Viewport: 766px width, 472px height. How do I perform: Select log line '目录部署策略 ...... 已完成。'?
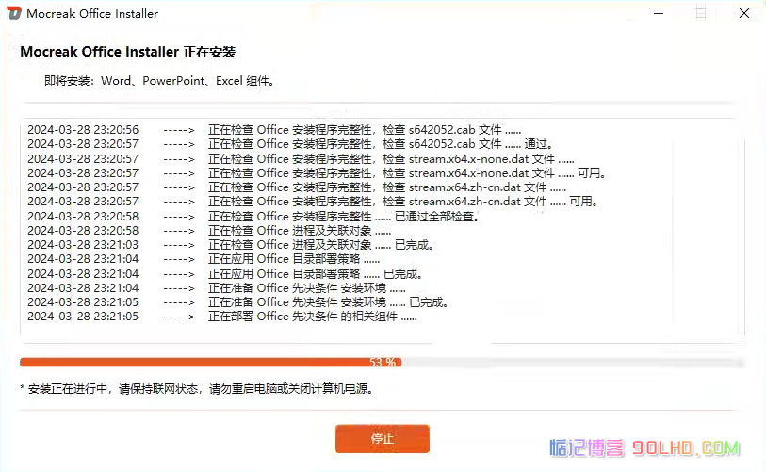tap(225, 273)
